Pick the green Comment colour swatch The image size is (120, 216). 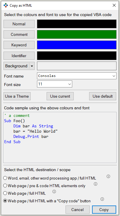click(x=77, y=34)
